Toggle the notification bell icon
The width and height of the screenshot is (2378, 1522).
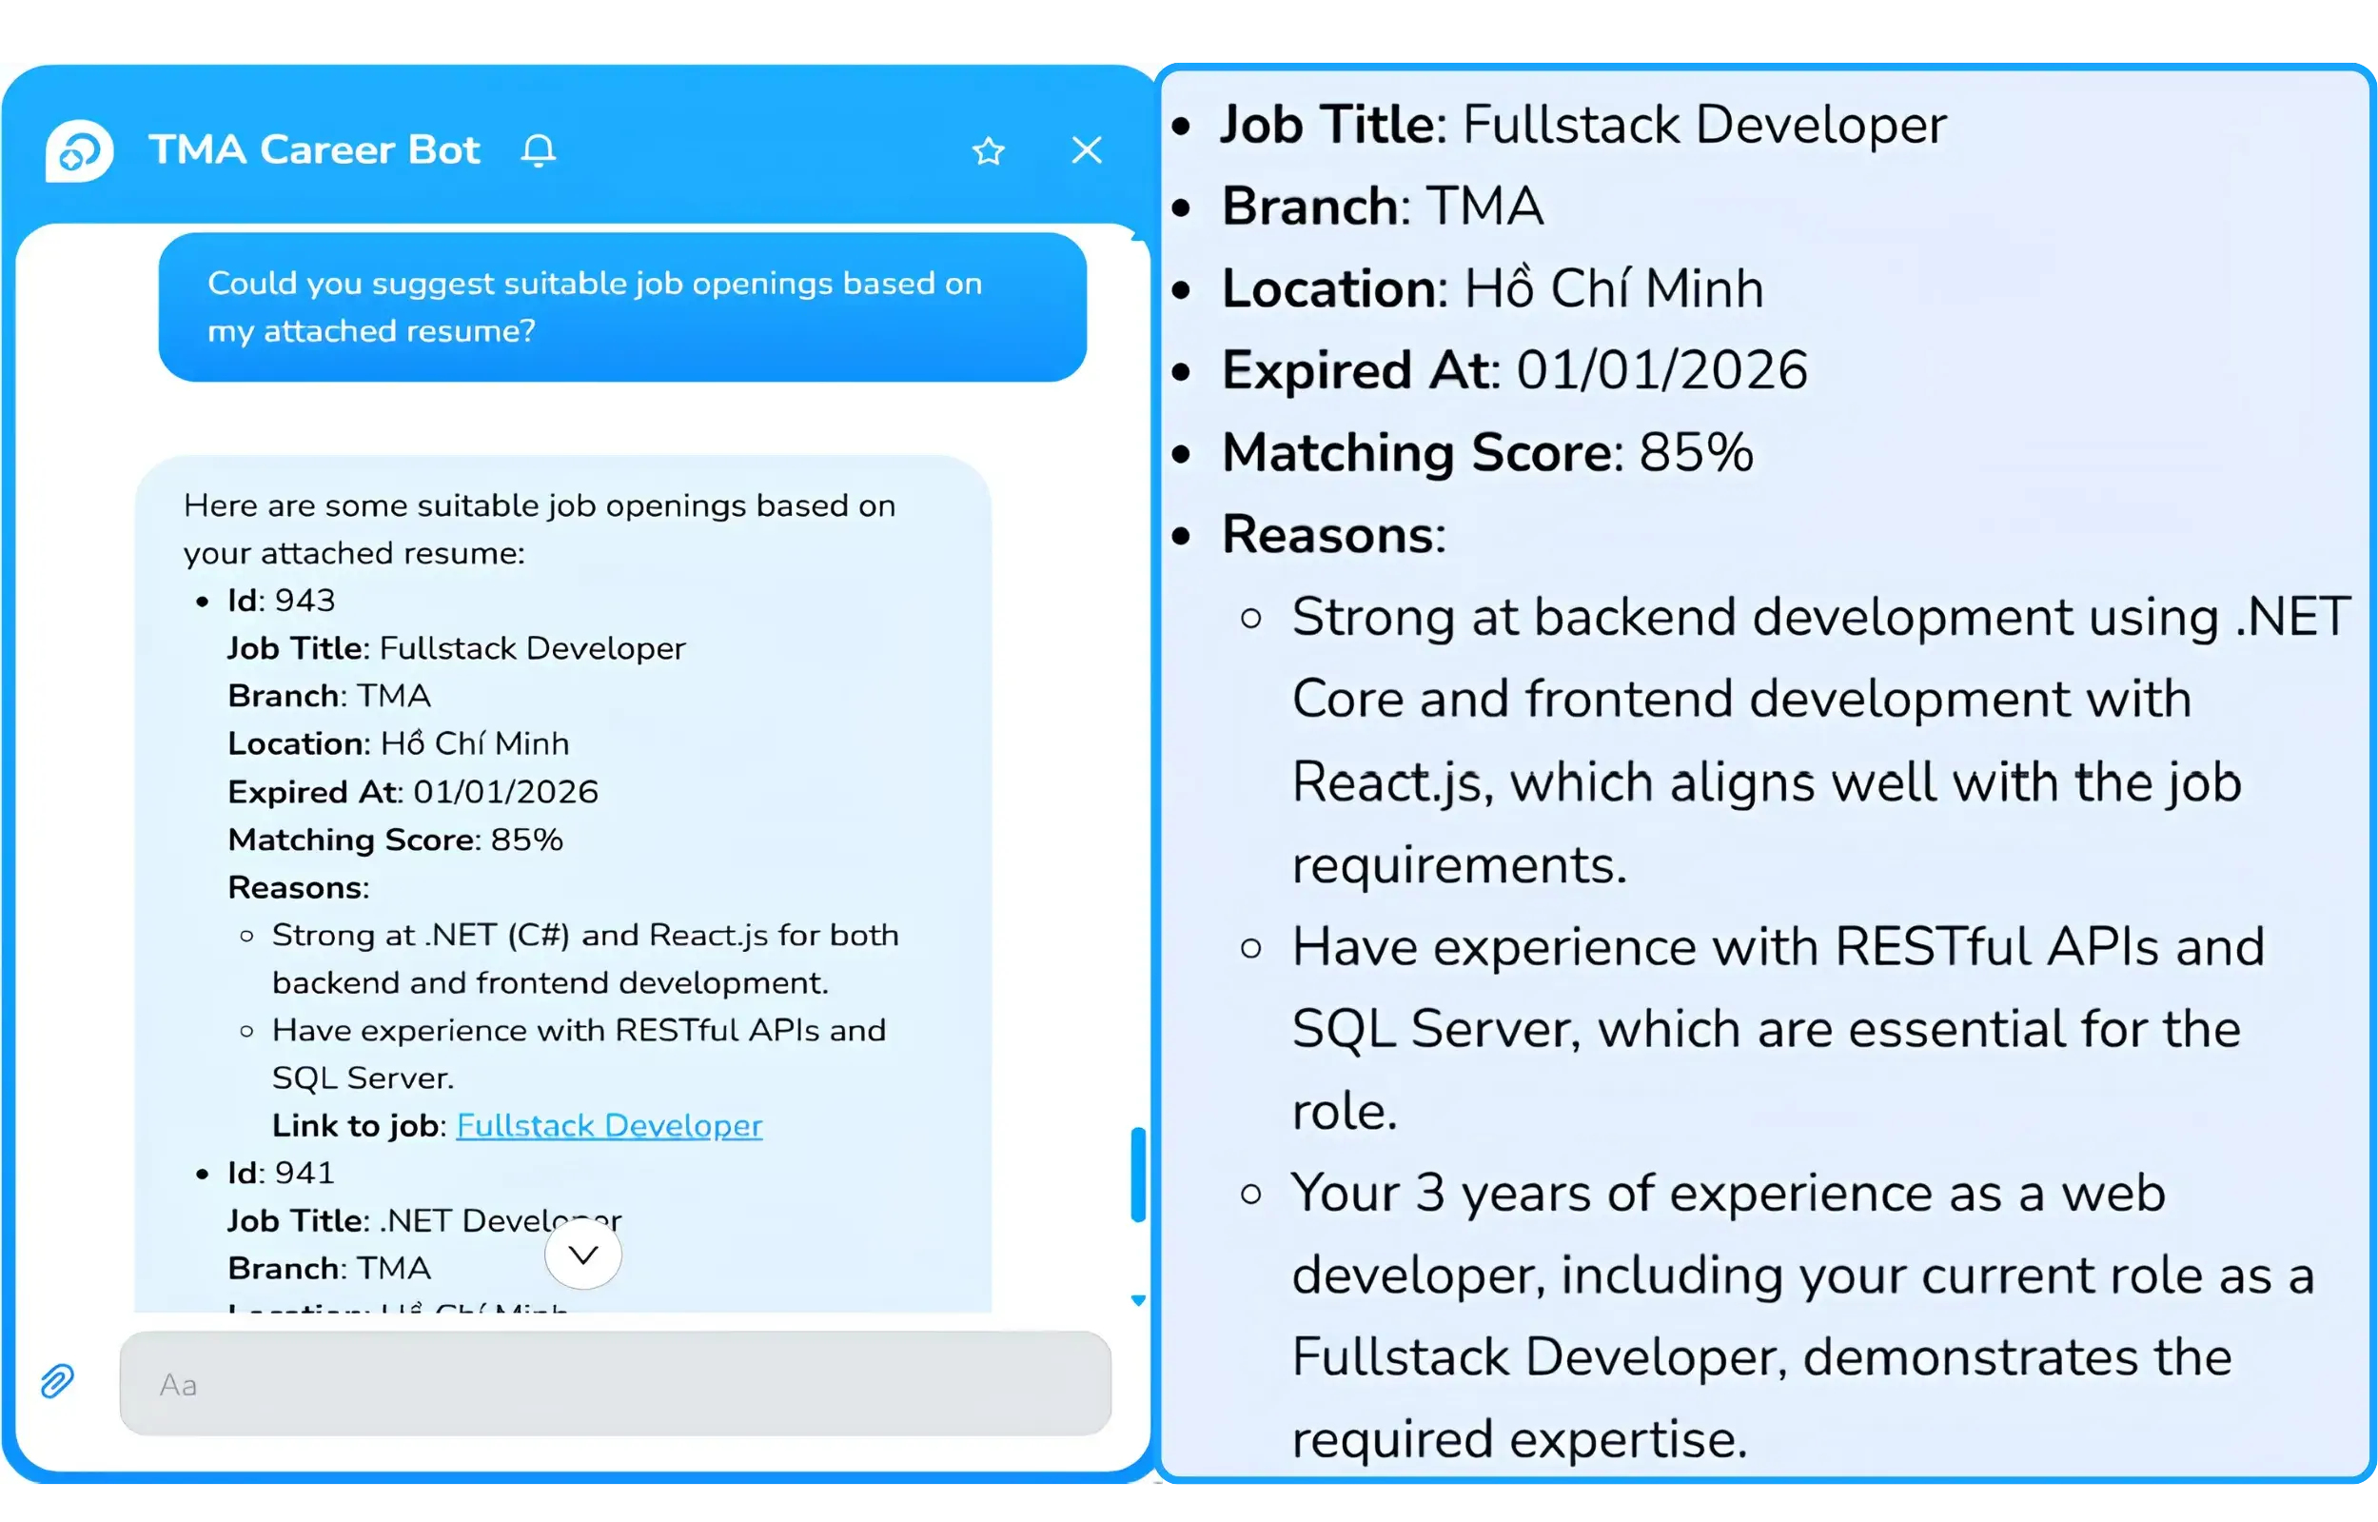click(539, 150)
